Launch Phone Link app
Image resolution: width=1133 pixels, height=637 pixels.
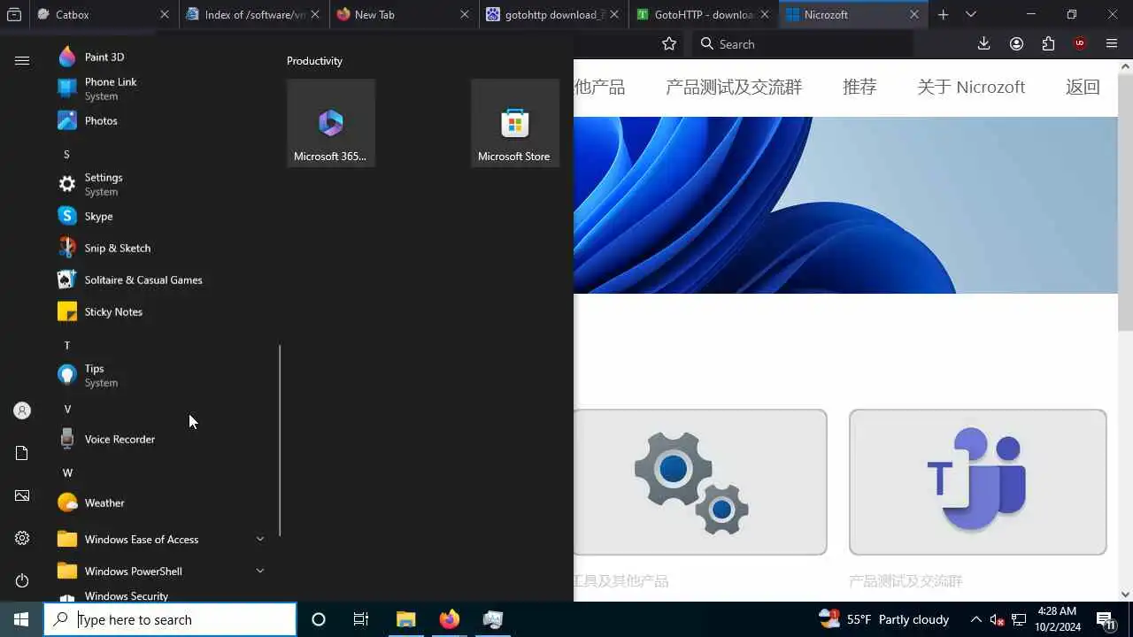tap(159, 88)
